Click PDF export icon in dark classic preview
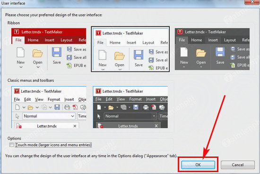The height and width of the screenshot is (174, 260). click(154, 107)
